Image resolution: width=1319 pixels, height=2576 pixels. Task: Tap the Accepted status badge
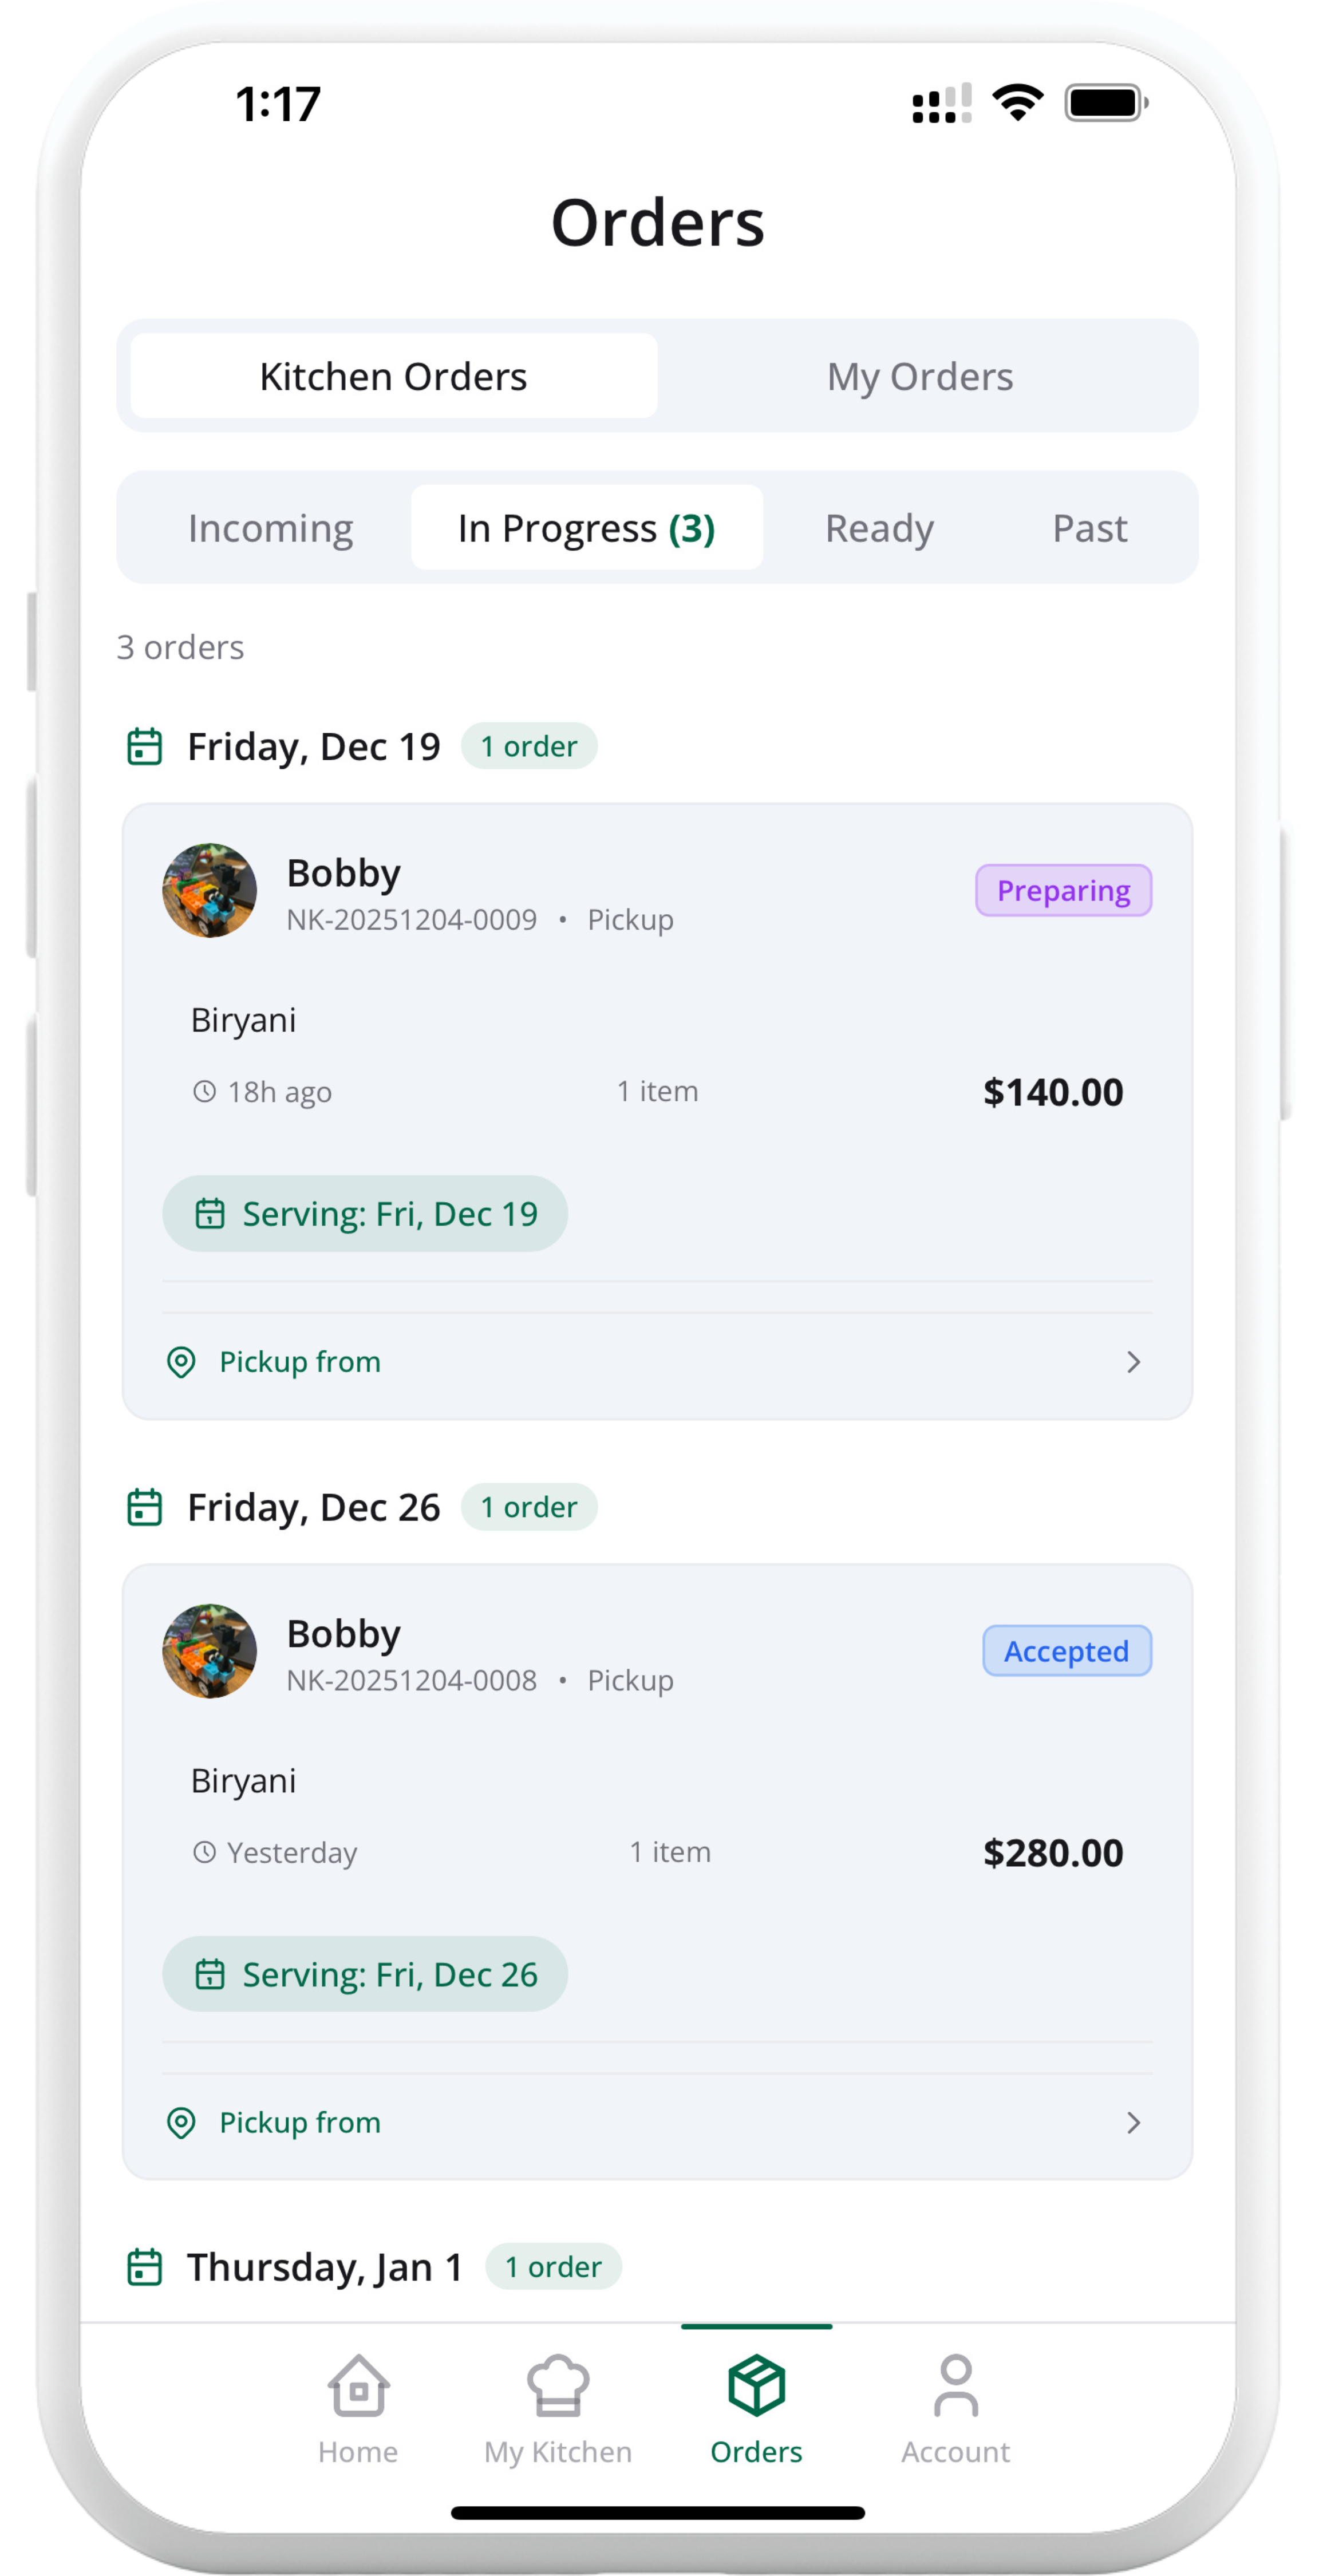point(1066,1651)
